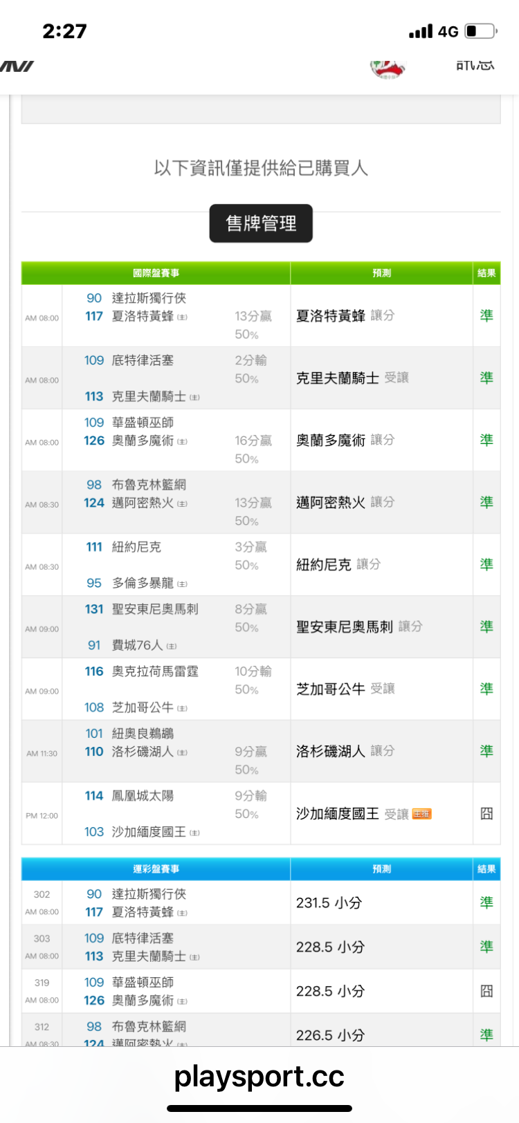Viewport: 519px width, 1123px height.
Task: Tap the 231.5 小分 prediction
Action: click(329, 902)
